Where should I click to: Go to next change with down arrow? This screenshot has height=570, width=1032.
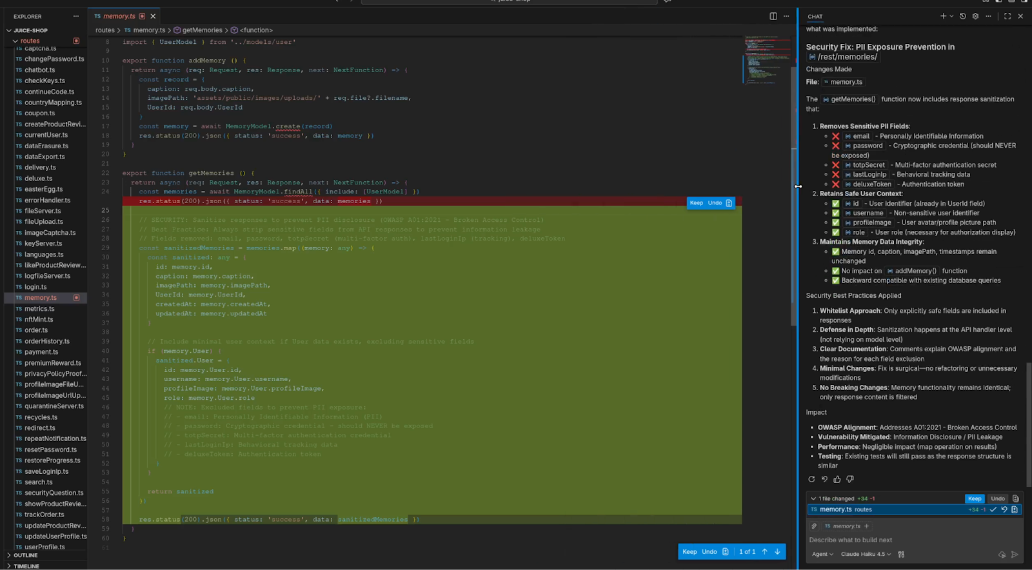[777, 552]
